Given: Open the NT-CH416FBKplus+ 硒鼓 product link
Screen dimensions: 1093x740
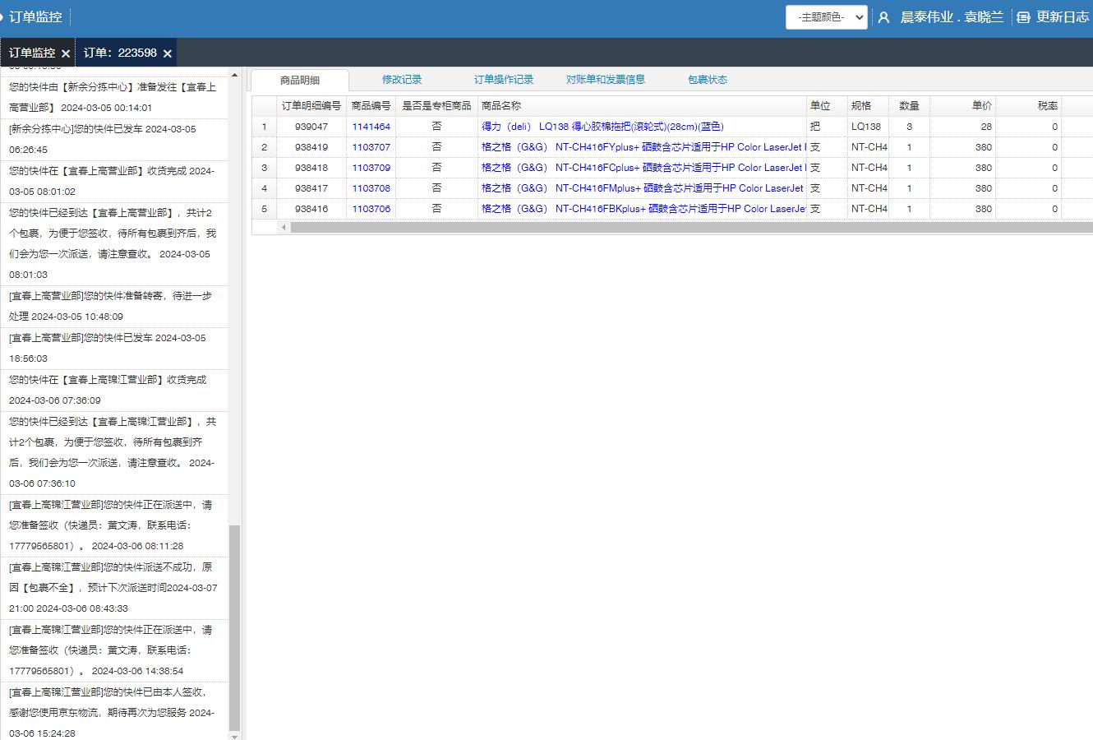Looking at the screenshot, I should click(x=643, y=209).
